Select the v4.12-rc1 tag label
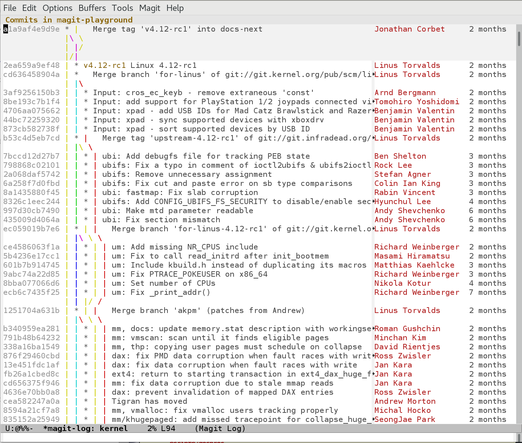 (105, 65)
